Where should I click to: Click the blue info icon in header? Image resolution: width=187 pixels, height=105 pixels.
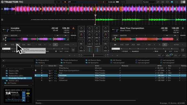(172, 2)
